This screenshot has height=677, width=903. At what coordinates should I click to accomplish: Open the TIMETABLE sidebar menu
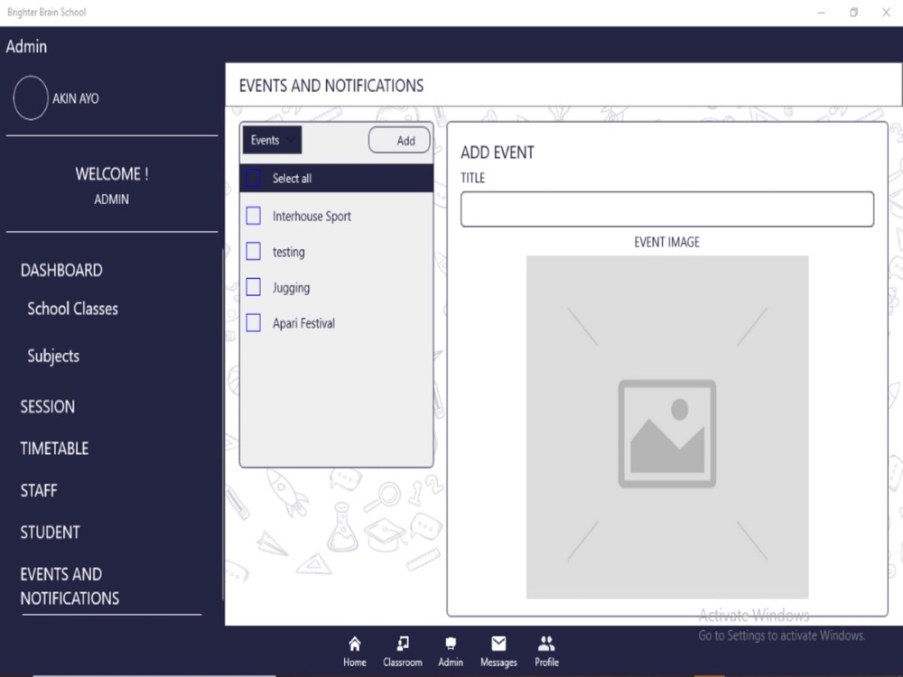click(x=55, y=449)
